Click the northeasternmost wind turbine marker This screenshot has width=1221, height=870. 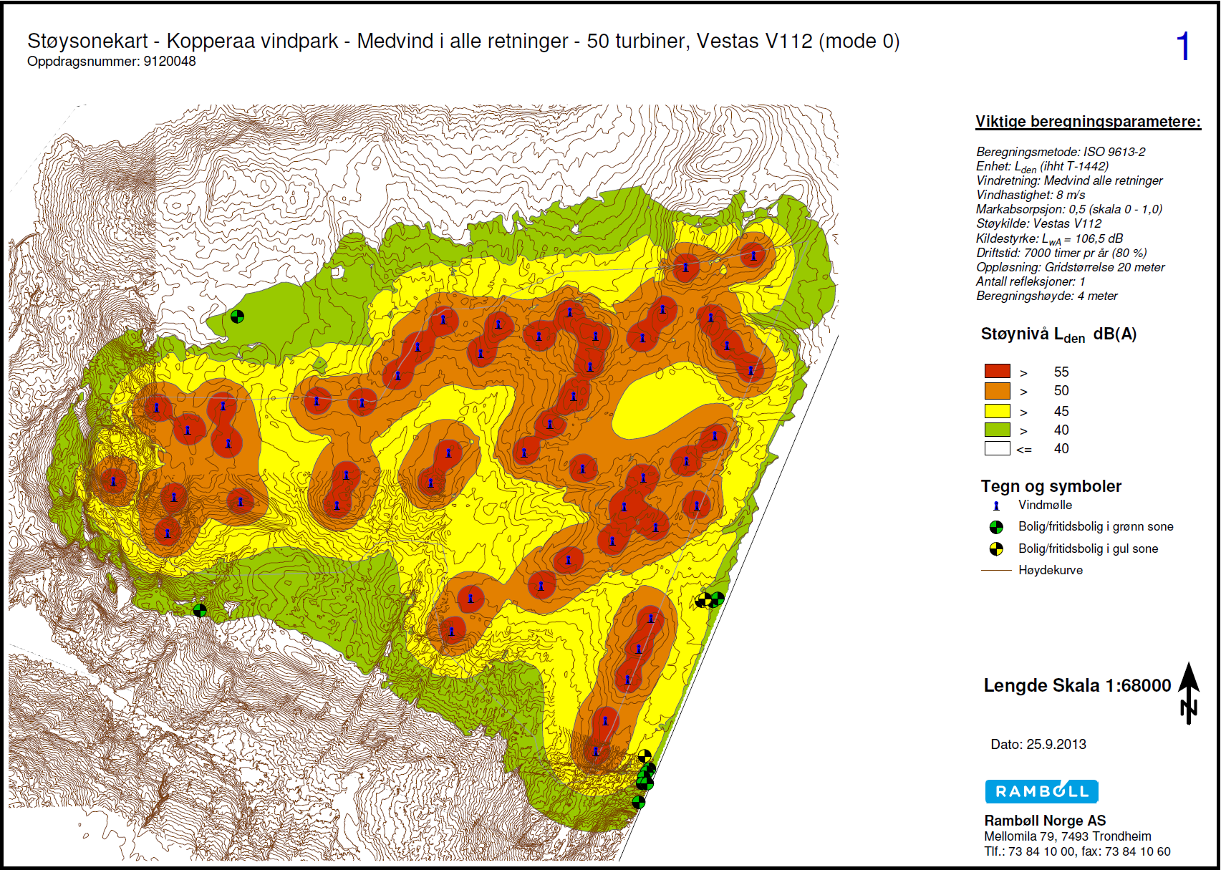753,255
